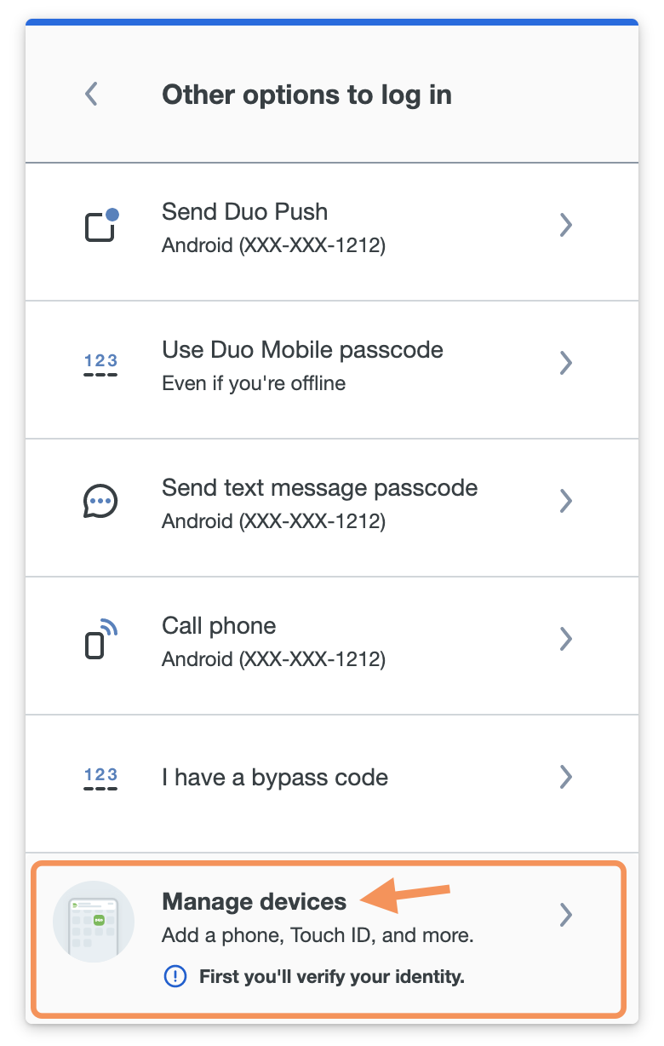Open Manage devices to add a phone

[253, 901]
